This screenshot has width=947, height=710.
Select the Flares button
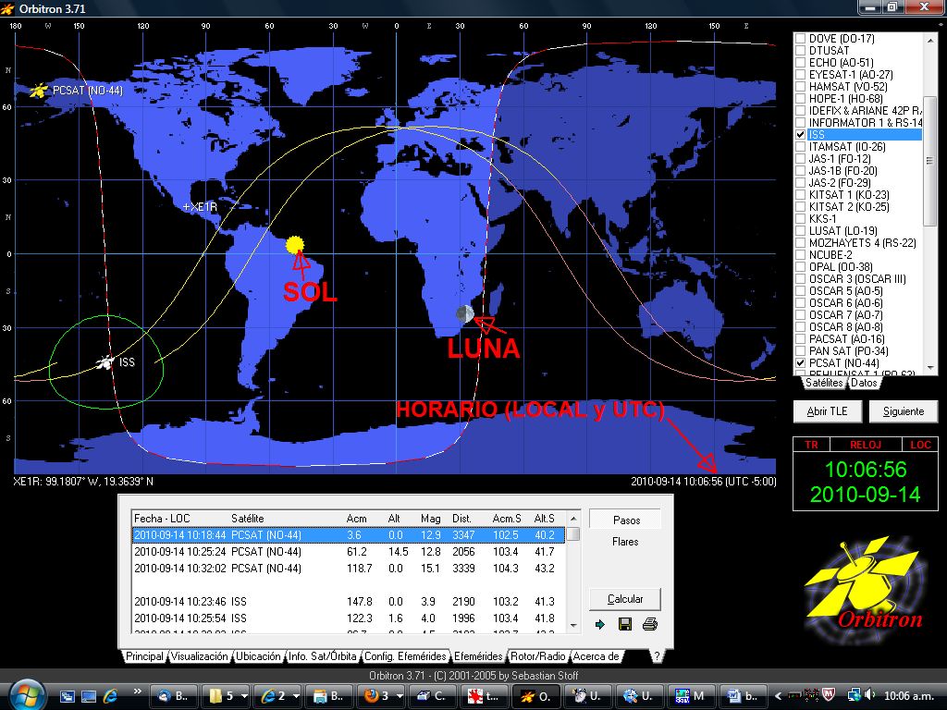625,542
